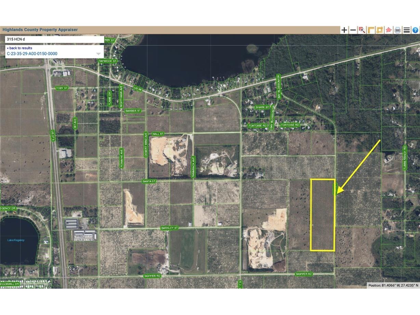Expand the parcel ID dropdown chevron

tap(99, 53)
